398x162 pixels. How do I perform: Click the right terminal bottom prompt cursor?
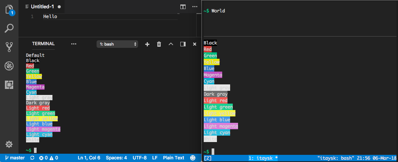click(x=213, y=151)
